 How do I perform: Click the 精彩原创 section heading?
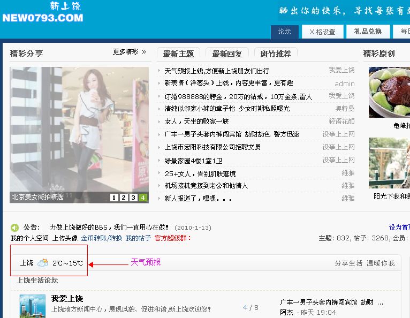pyautogui.click(x=379, y=54)
